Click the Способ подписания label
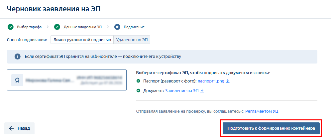 point(27,40)
